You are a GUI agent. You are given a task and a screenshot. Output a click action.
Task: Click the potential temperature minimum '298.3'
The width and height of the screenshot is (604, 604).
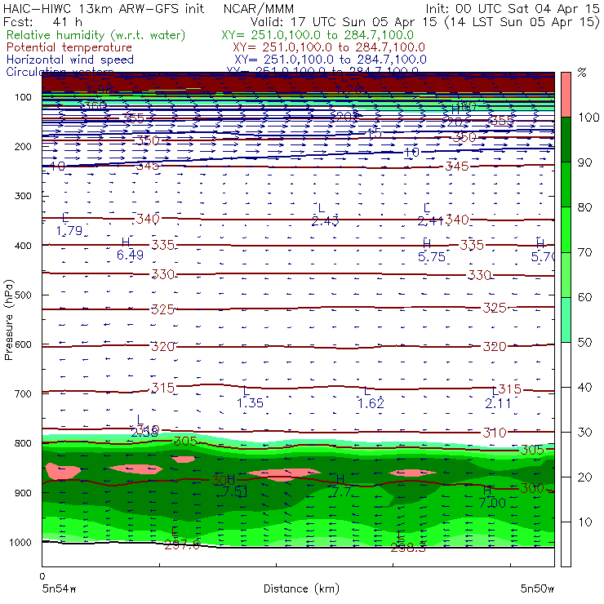408,548
